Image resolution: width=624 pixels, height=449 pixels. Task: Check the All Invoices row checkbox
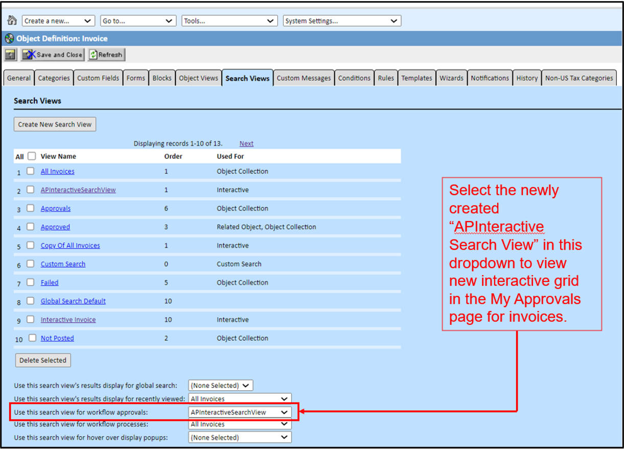coord(31,171)
